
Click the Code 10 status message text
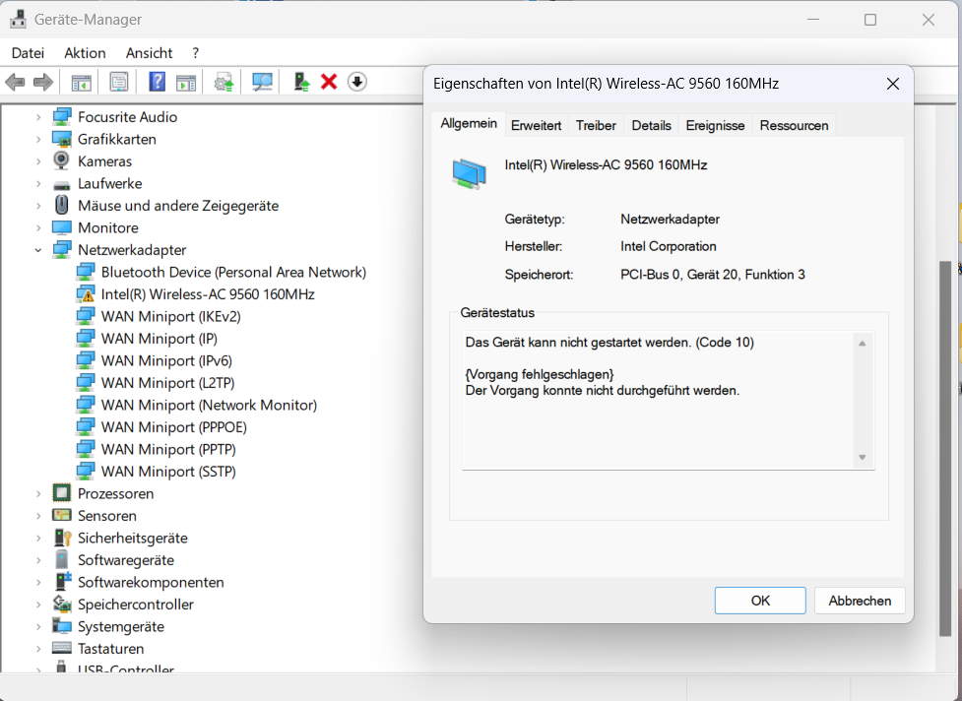point(609,343)
